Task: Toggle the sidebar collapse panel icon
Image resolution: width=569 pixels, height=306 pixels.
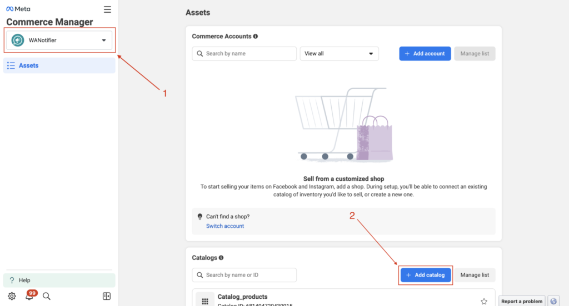Action: [x=107, y=296]
